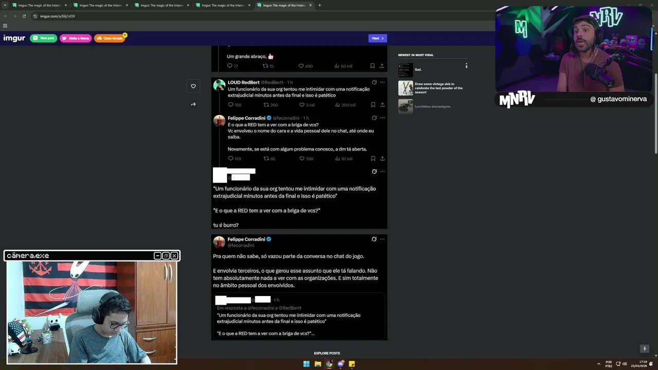This screenshot has width=658, height=370.
Task: Open the Felippe Corradini name on the 'Pra quem não sabe' tweet
Action: (246, 239)
